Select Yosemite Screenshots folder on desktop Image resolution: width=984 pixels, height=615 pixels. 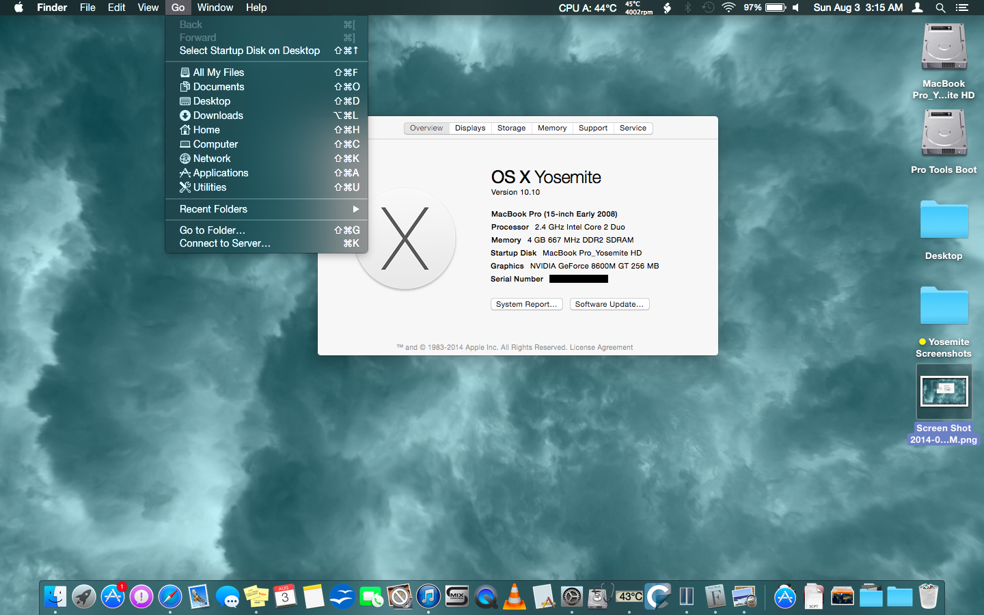[944, 305]
